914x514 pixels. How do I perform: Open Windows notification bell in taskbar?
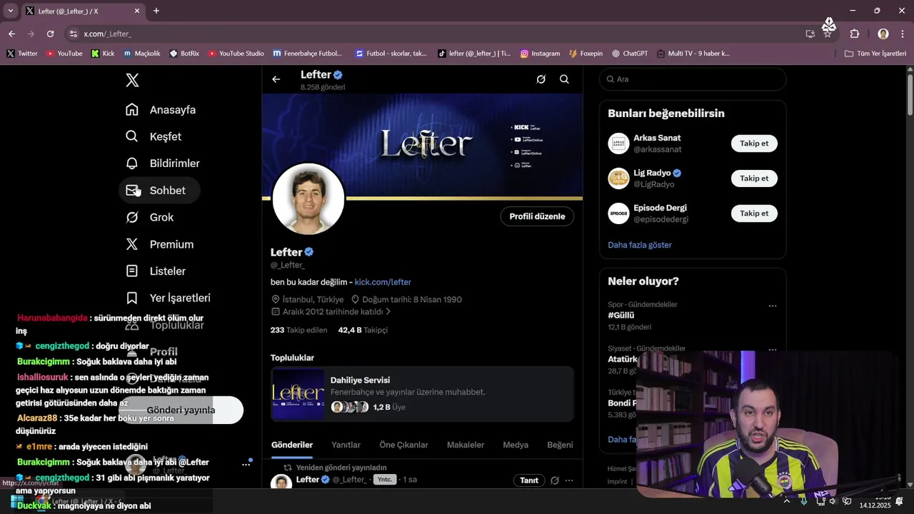(x=900, y=501)
